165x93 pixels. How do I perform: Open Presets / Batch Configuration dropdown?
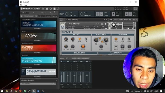pos(81,58)
